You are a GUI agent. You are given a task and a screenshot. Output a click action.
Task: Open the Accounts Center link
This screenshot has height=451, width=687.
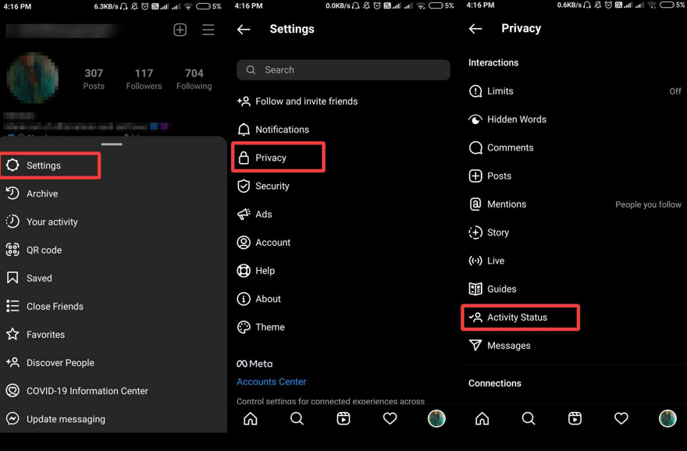pos(271,382)
